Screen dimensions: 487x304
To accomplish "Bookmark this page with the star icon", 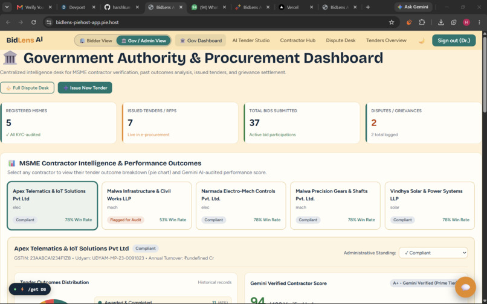I will click(392, 22).
